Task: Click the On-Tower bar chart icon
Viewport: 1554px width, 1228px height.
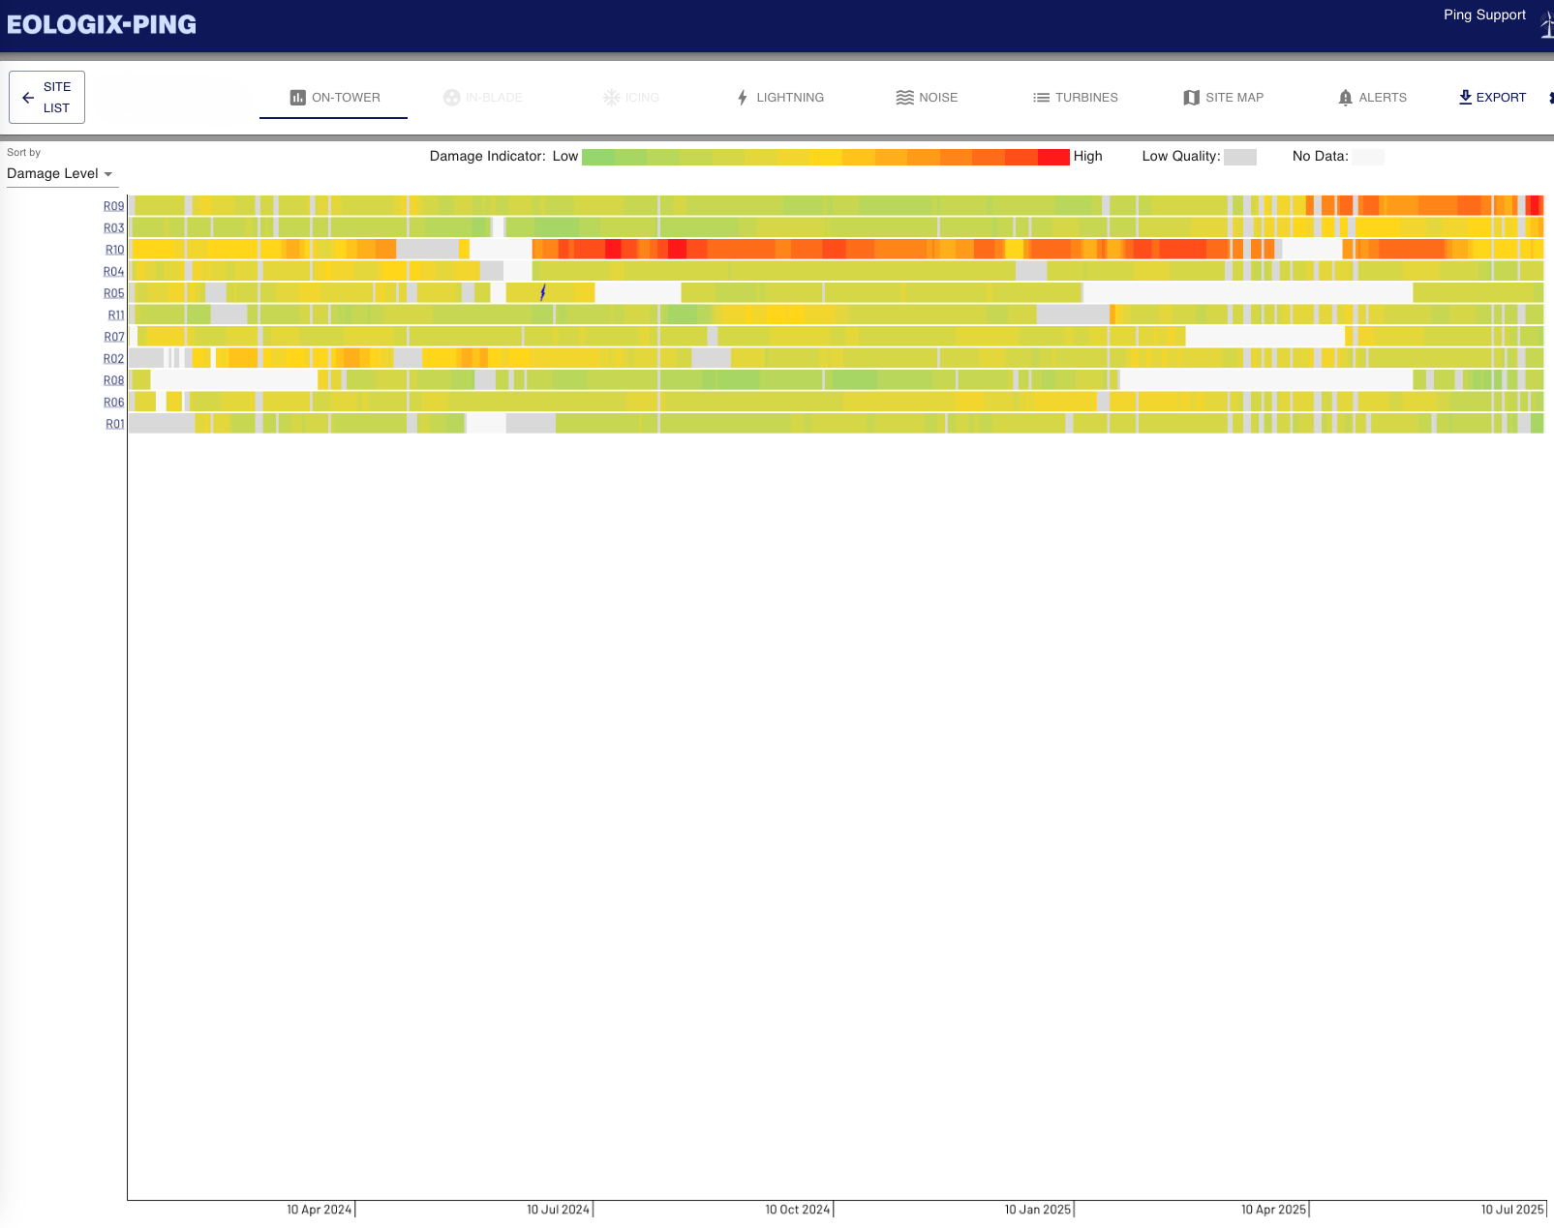Action: [x=297, y=98]
